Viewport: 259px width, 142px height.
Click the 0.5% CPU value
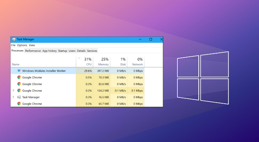(x=89, y=77)
